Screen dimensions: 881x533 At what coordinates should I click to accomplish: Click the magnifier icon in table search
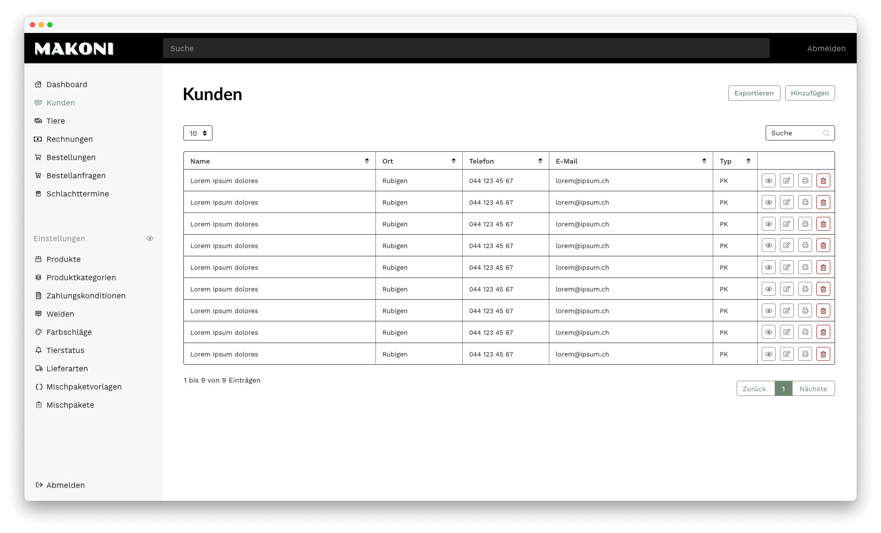826,133
